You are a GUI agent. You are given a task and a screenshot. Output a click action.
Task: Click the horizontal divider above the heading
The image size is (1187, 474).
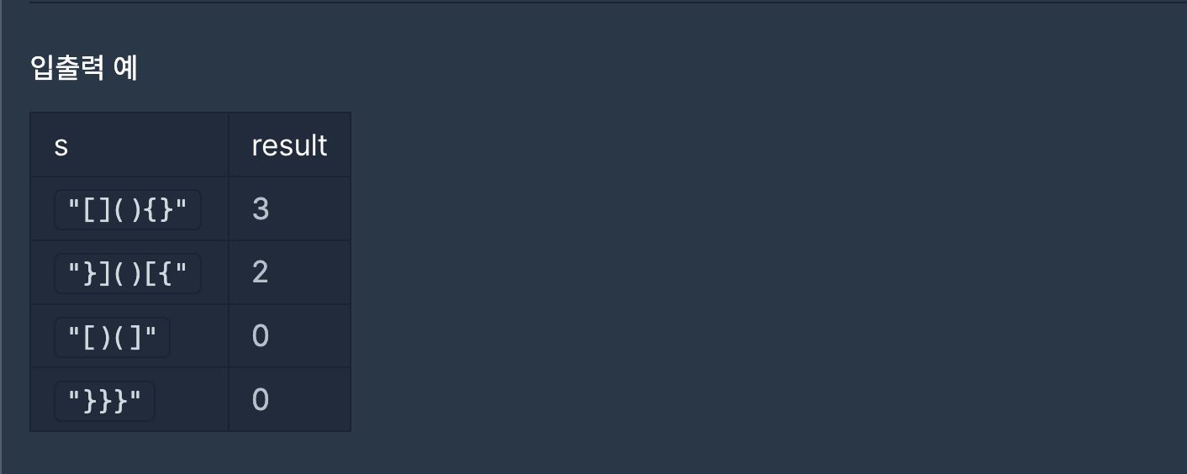(x=608, y=3)
